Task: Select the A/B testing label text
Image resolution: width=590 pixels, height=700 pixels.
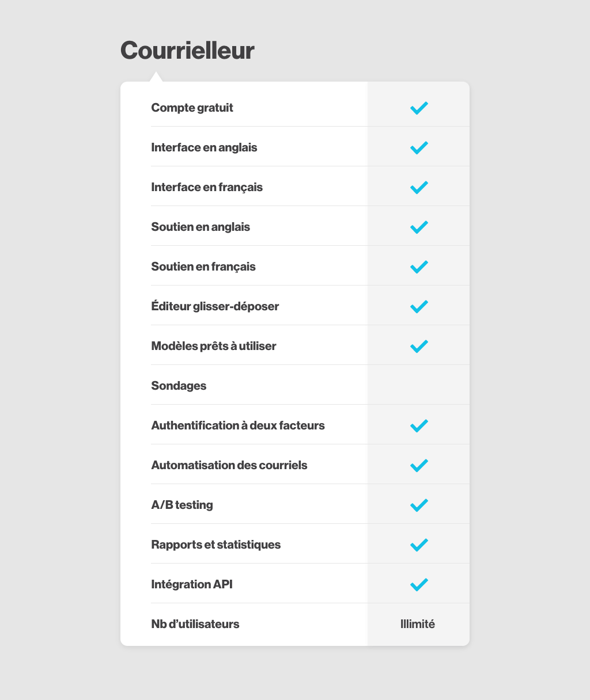Action: [182, 505]
